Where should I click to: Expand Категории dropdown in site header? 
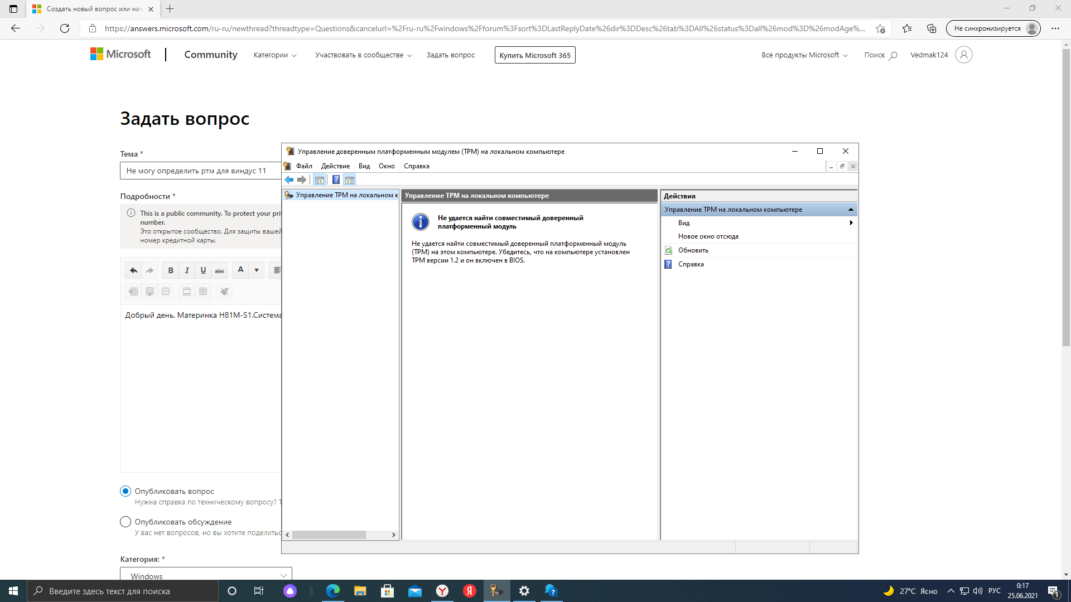[275, 55]
